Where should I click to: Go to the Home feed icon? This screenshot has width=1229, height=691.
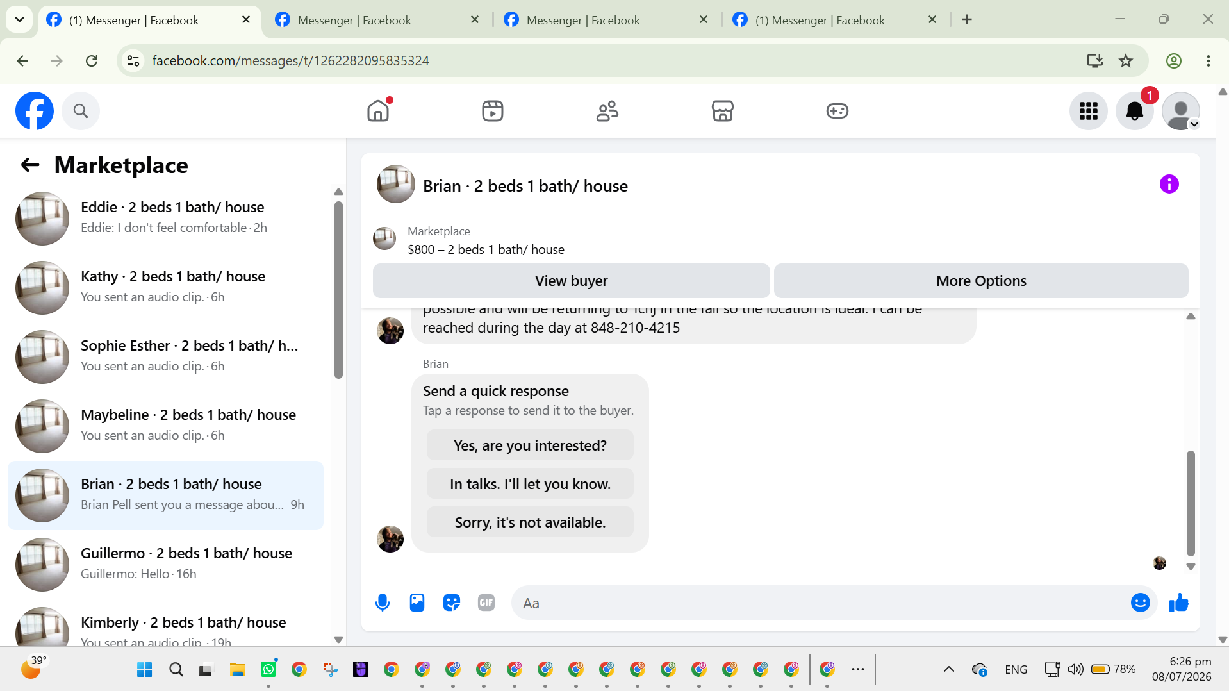pos(378,111)
